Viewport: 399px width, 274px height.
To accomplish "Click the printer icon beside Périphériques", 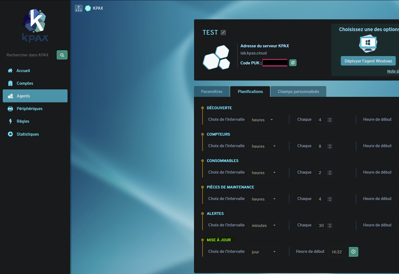I will pos(10,109).
